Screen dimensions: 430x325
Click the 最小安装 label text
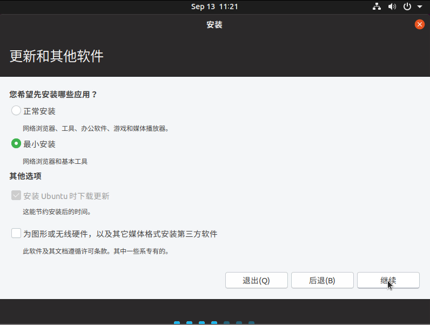(39, 144)
